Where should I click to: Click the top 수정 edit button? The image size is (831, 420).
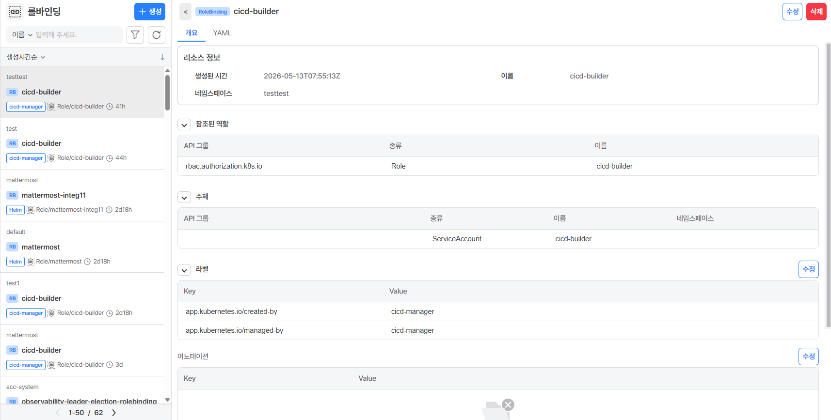792,12
